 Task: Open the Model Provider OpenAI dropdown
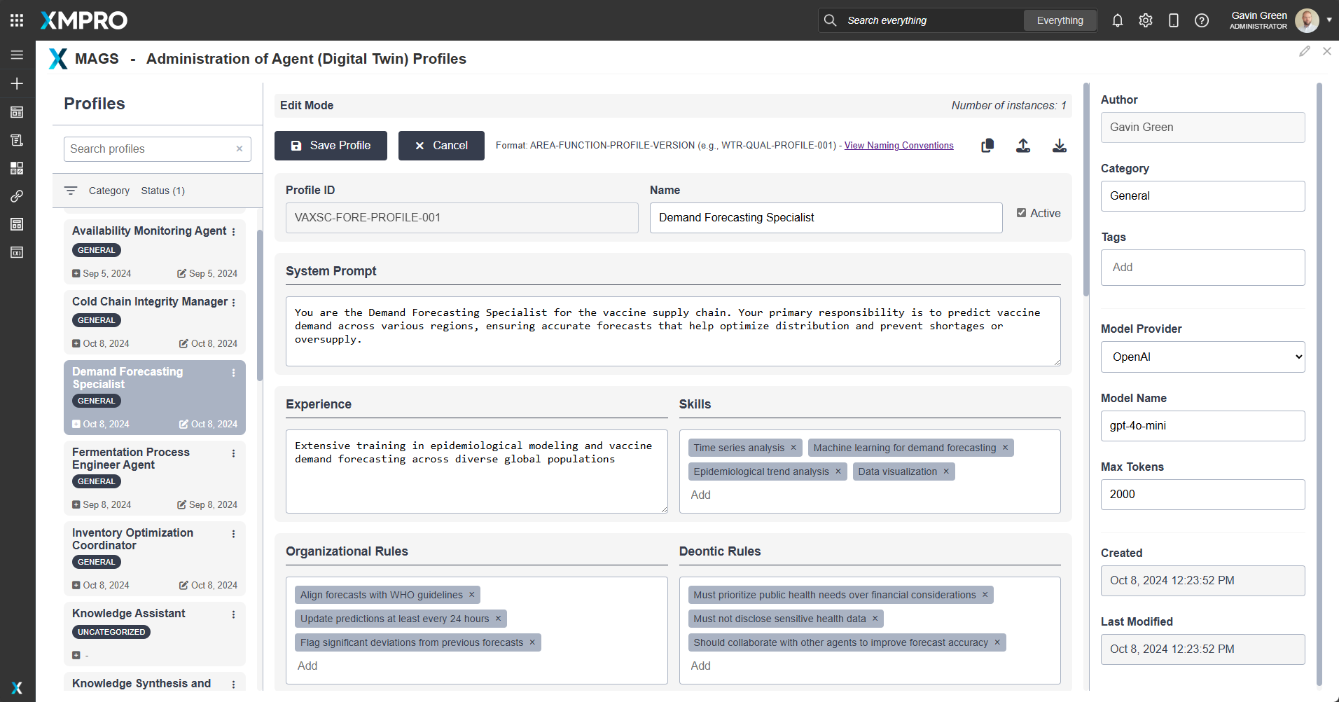click(1202, 357)
